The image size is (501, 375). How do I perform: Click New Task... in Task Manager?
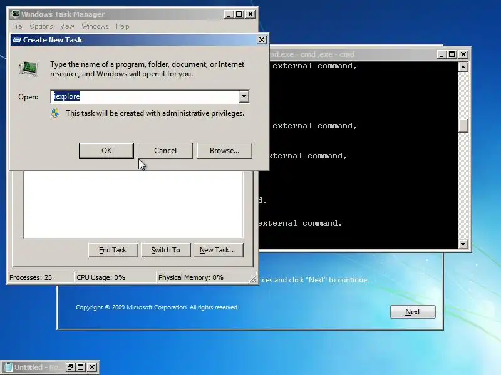(218, 250)
